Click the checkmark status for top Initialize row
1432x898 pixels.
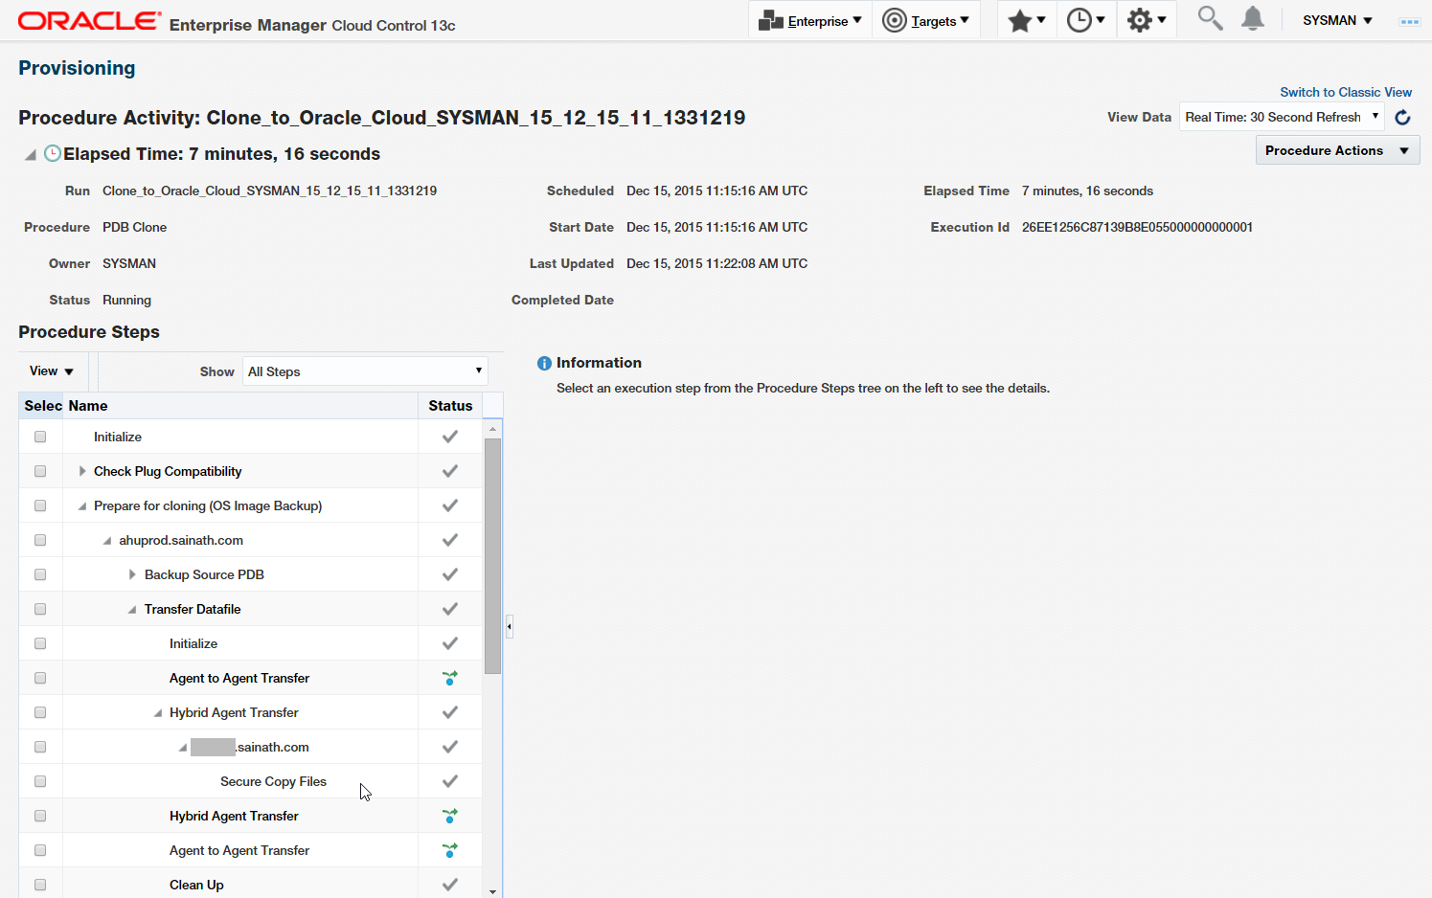click(x=449, y=437)
